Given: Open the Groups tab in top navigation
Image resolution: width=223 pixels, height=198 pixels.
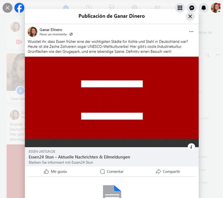Looking at the screenshot, I should click(x=135, y=7).
